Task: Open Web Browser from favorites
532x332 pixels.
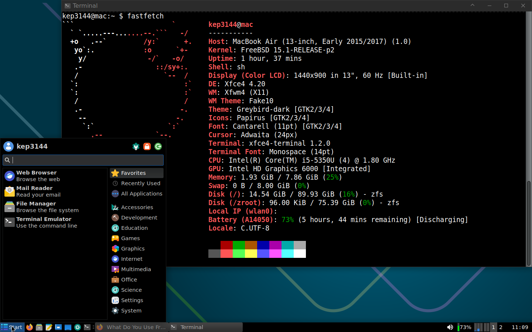Action: click(55, 176)
